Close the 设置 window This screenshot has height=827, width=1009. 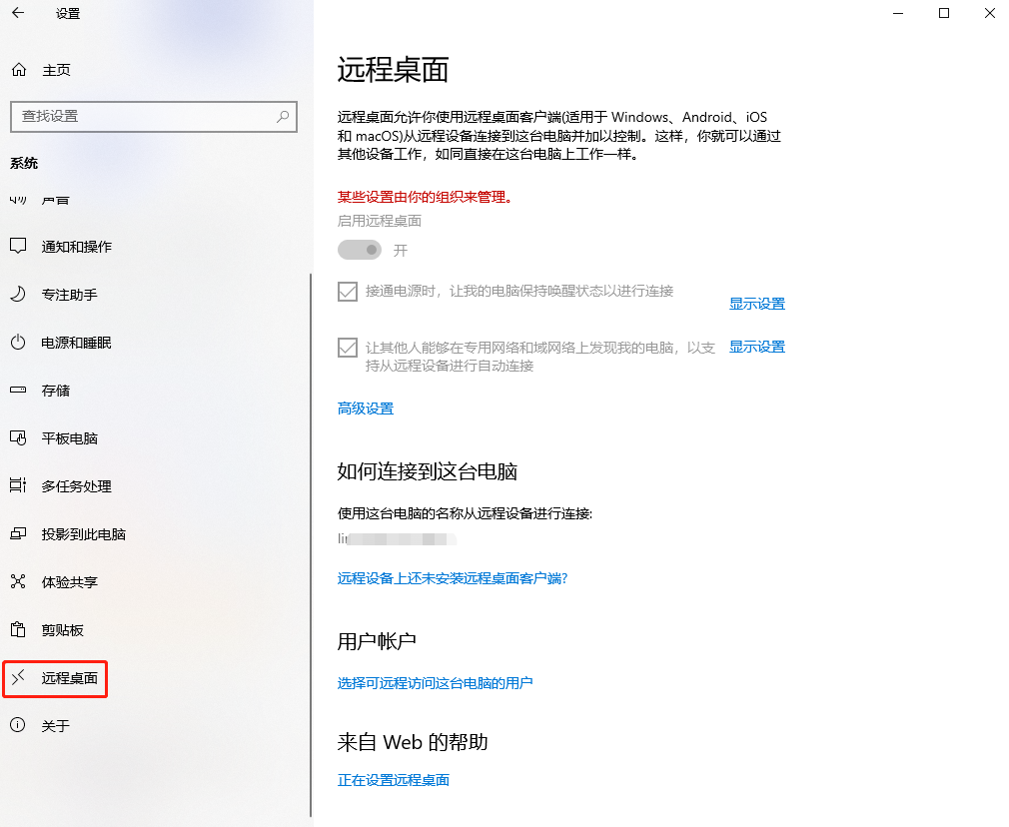pyautogui.click(x=990, y=13)
